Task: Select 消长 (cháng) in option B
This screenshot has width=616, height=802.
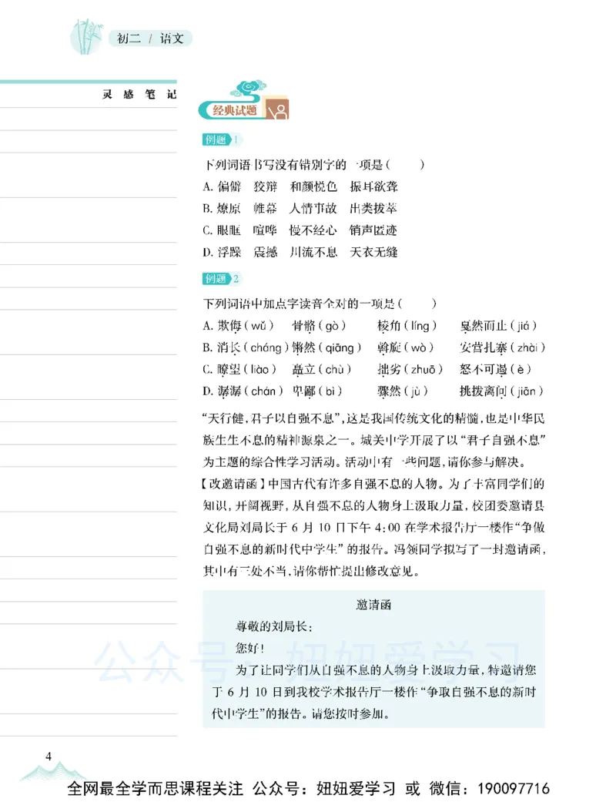Action: tap(253, 347)
